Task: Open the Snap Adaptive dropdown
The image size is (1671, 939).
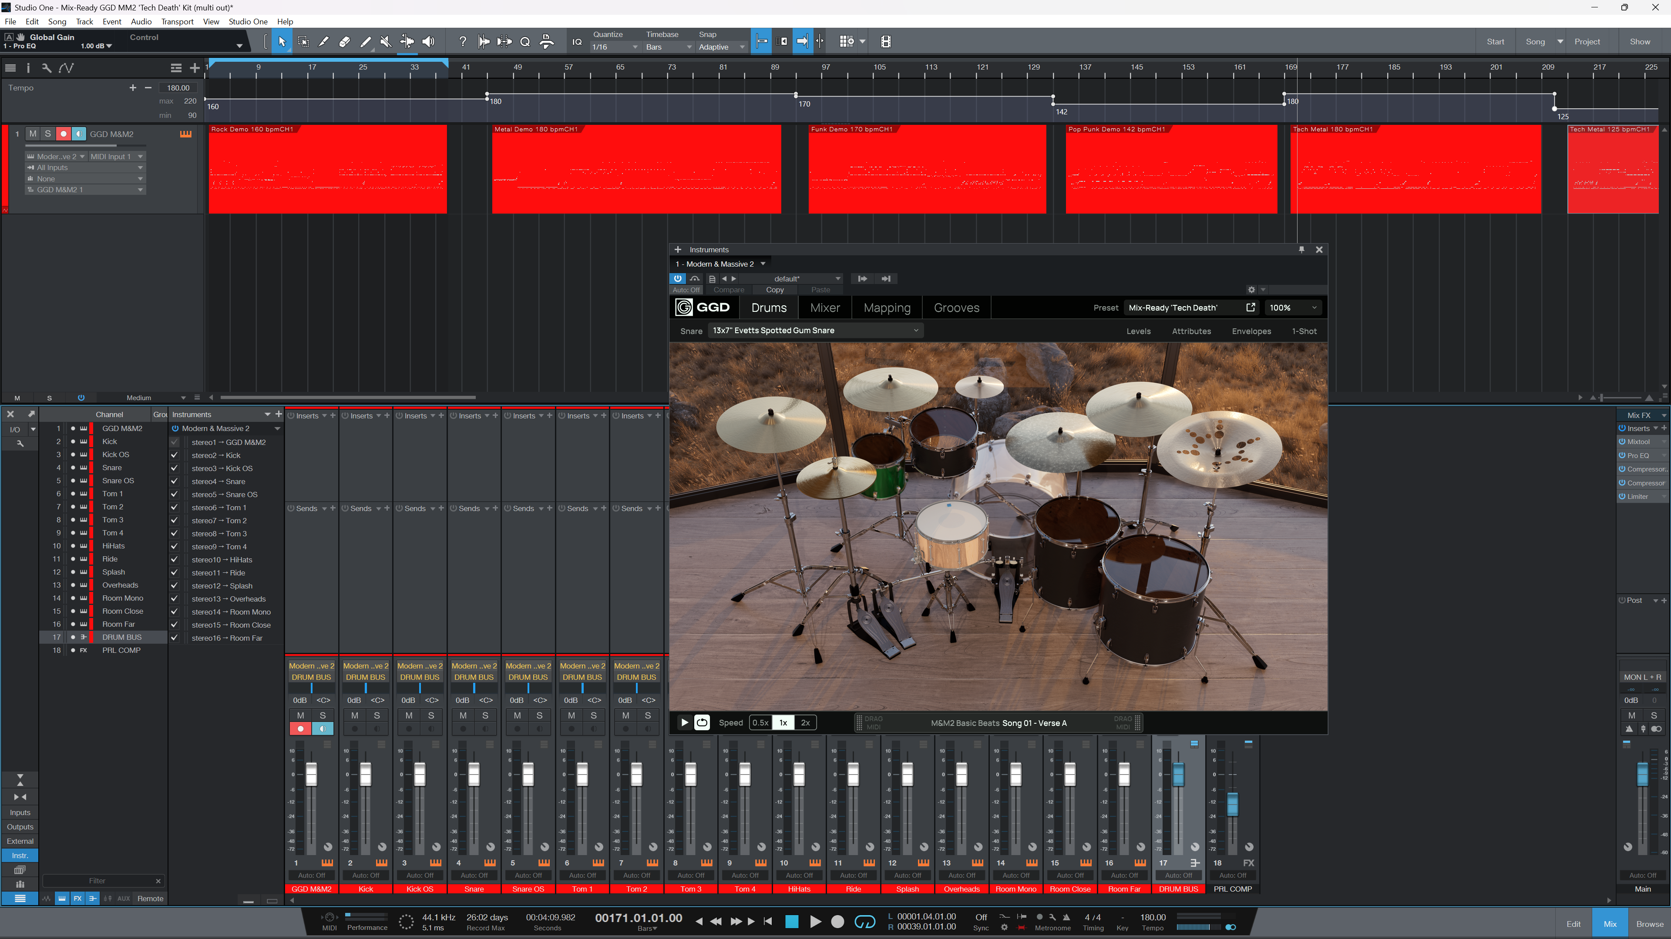Action: (x=722, y=47)
